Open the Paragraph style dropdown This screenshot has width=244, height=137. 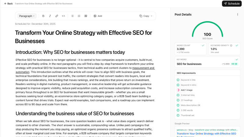tap(27, 16)
